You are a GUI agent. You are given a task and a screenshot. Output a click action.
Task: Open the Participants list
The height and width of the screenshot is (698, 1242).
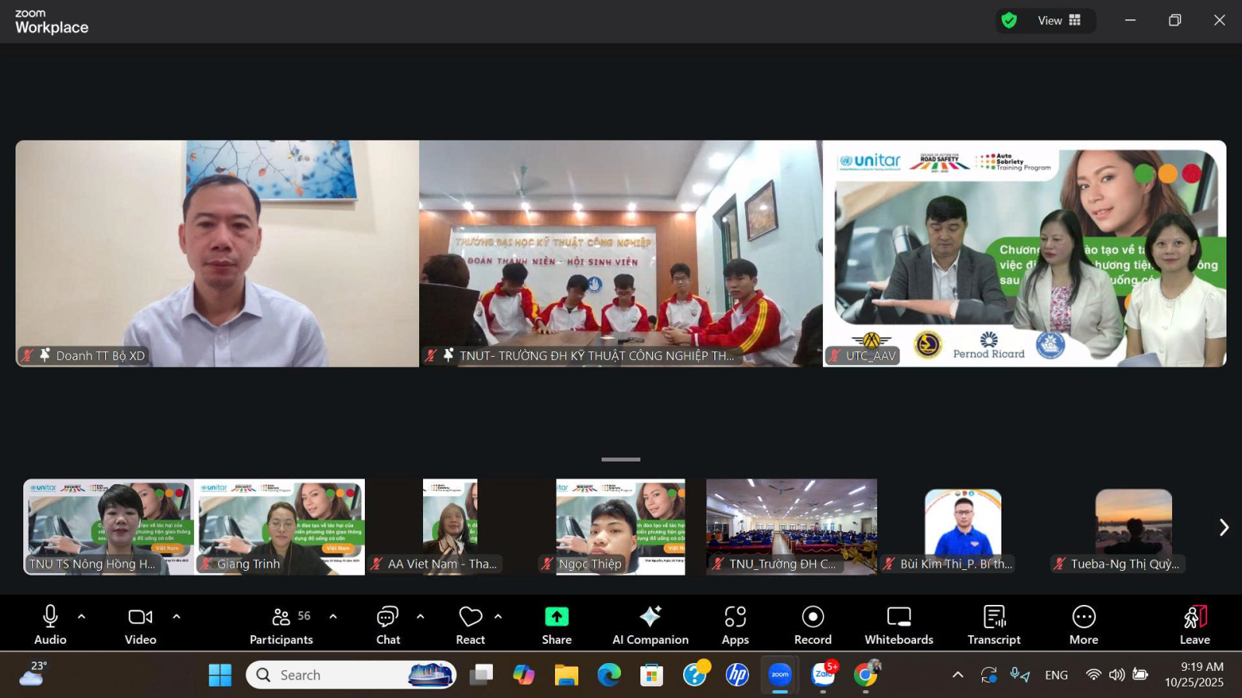(281, 624)
